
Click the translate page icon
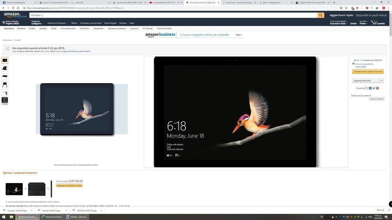pyautogui.click(x=341, y=8)
